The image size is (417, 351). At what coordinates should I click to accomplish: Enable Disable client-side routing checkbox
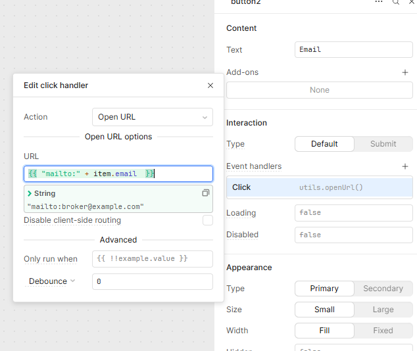(208, 220)
